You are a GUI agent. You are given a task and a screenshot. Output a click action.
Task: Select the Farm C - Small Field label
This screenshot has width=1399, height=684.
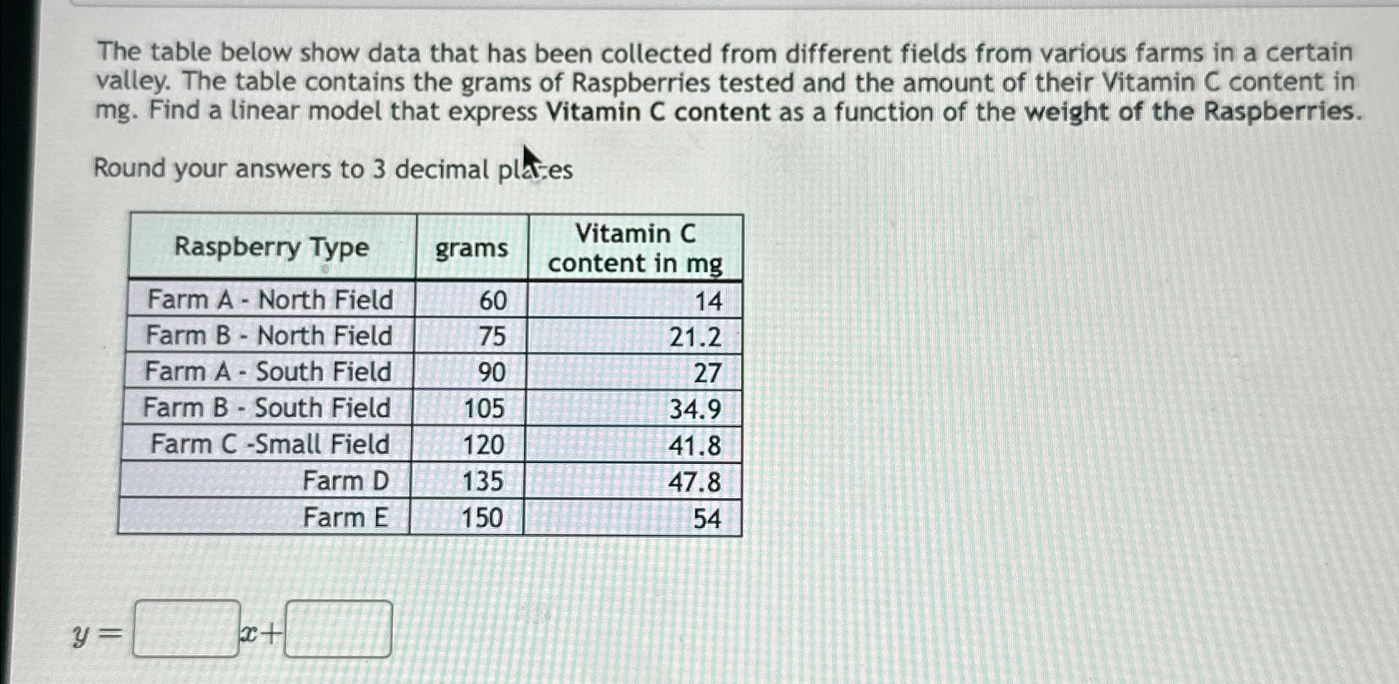coord(271,445)
